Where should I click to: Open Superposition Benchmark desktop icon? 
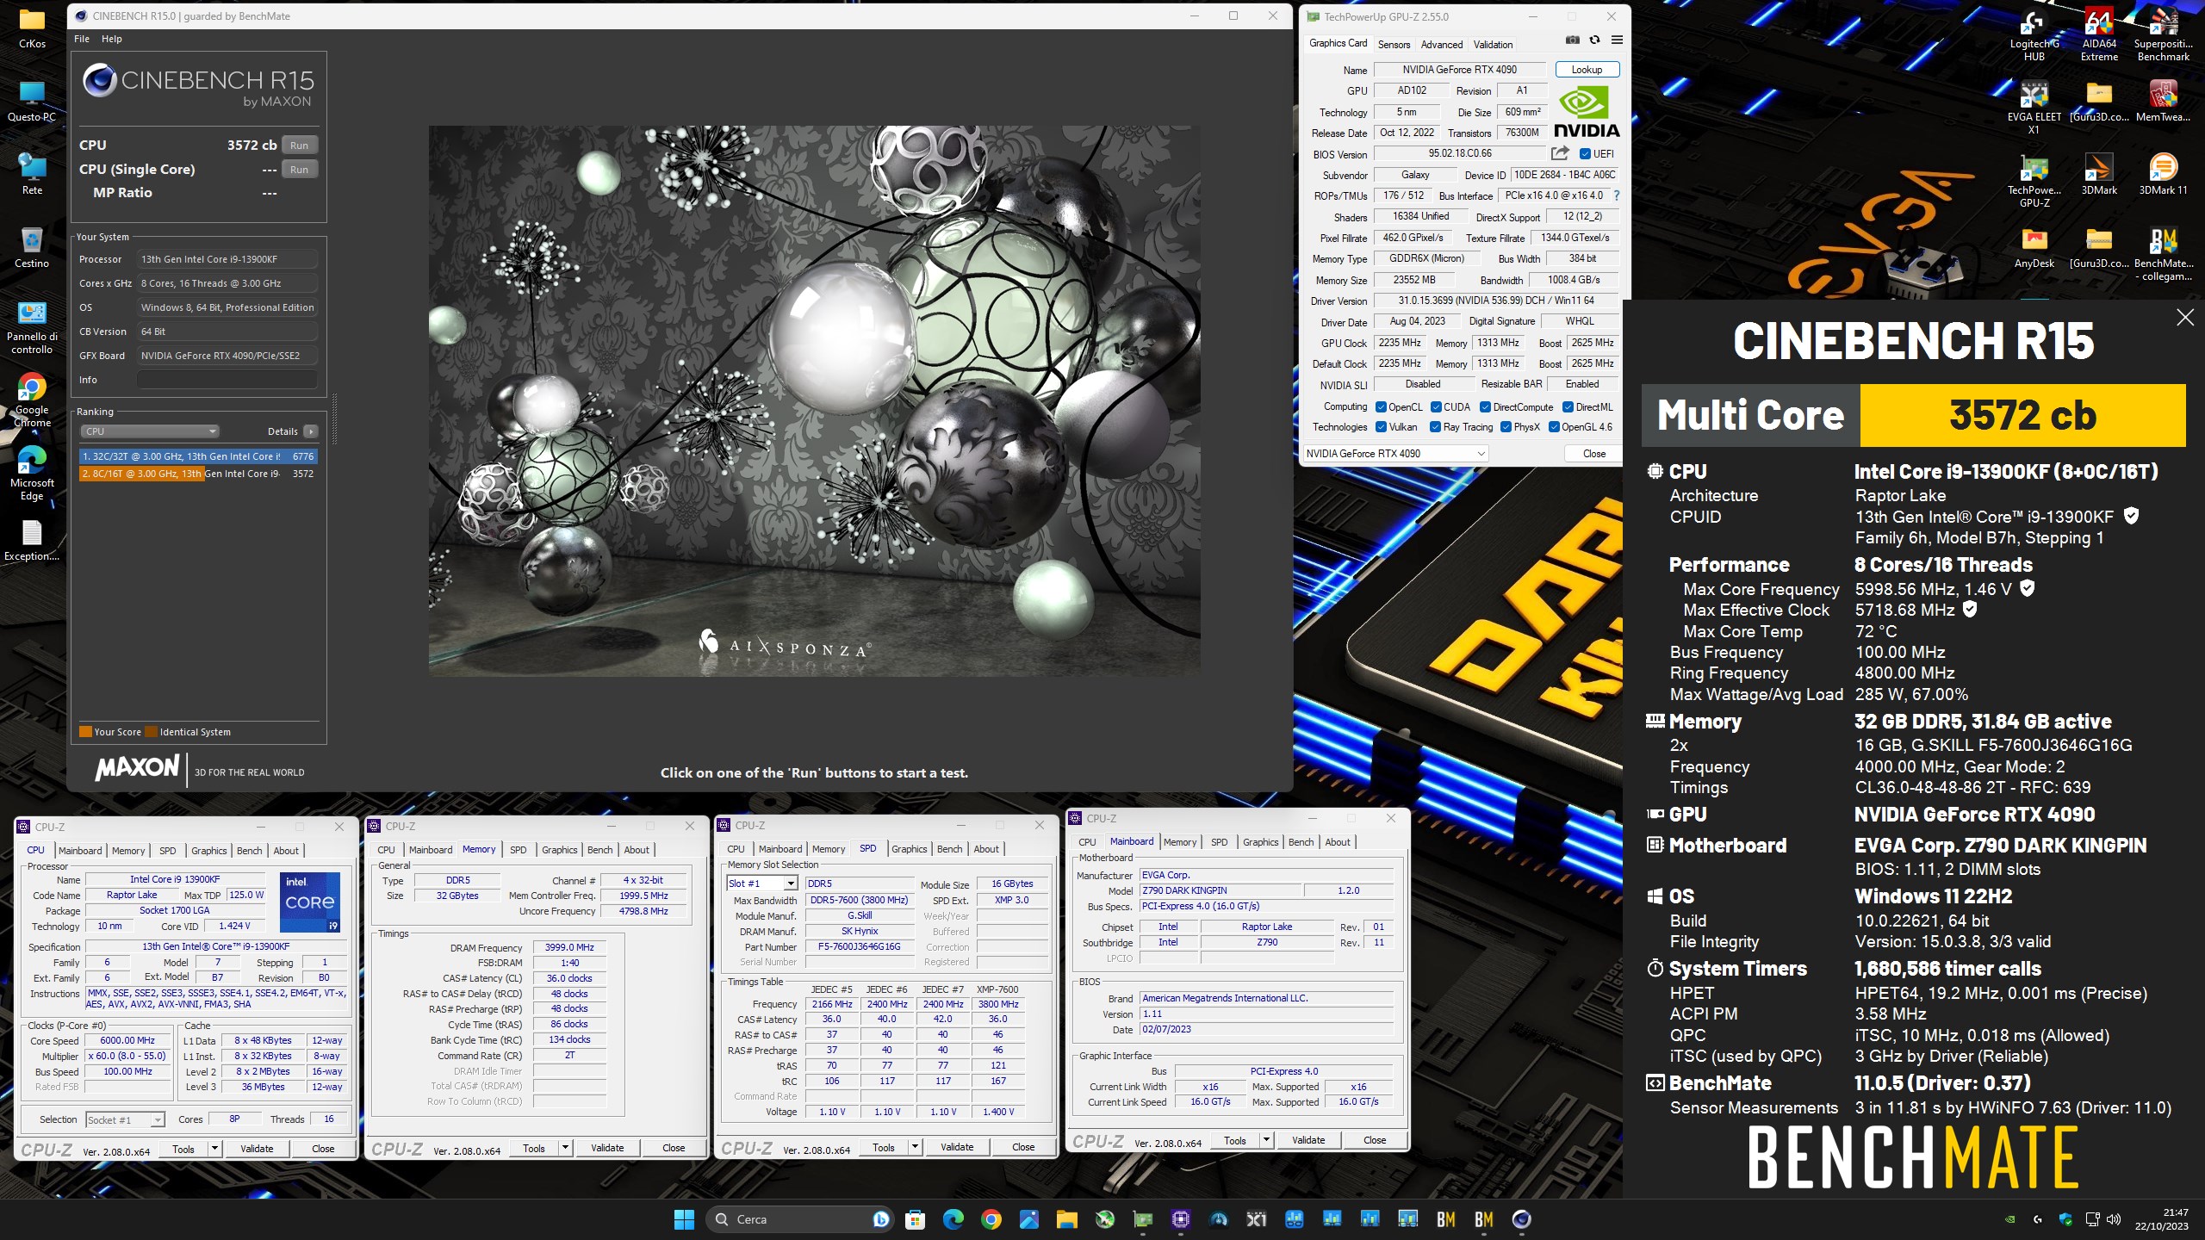2163,35
